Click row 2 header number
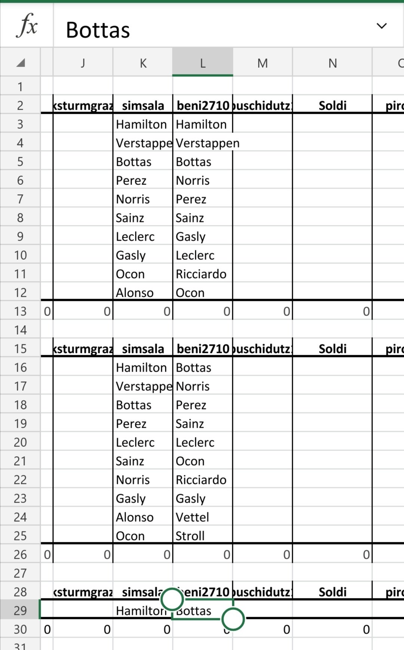The width and height of the screenshot is (404, 650). (20, 106)
